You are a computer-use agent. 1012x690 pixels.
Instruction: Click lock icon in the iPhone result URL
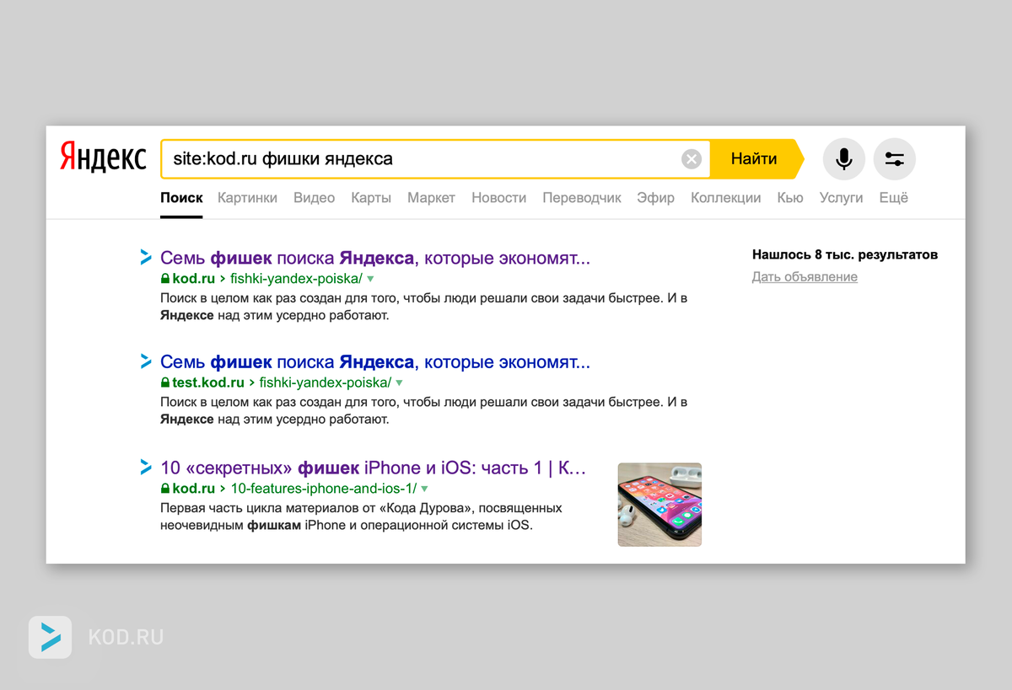[165, 489]
